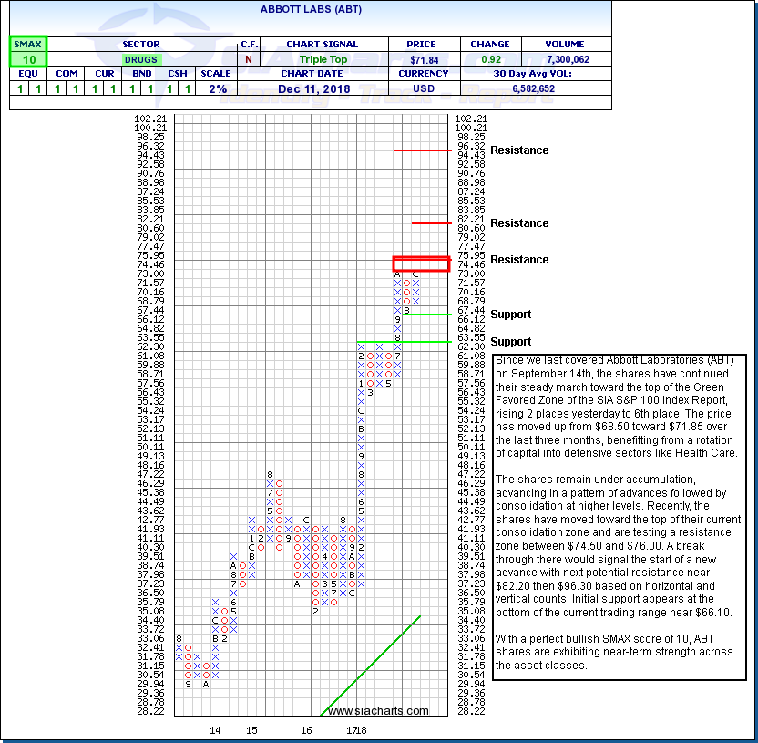Image resolution: width=758 pixels, height=743 pixels.
Task: Select the DRUGS sector cell
Action: (140, 59)
